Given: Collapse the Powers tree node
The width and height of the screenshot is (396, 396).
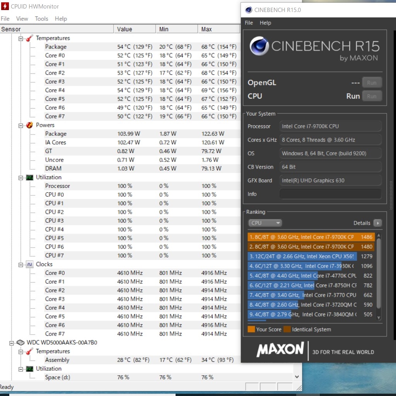Looking at the screenshot, I should (x=21, y=126).
